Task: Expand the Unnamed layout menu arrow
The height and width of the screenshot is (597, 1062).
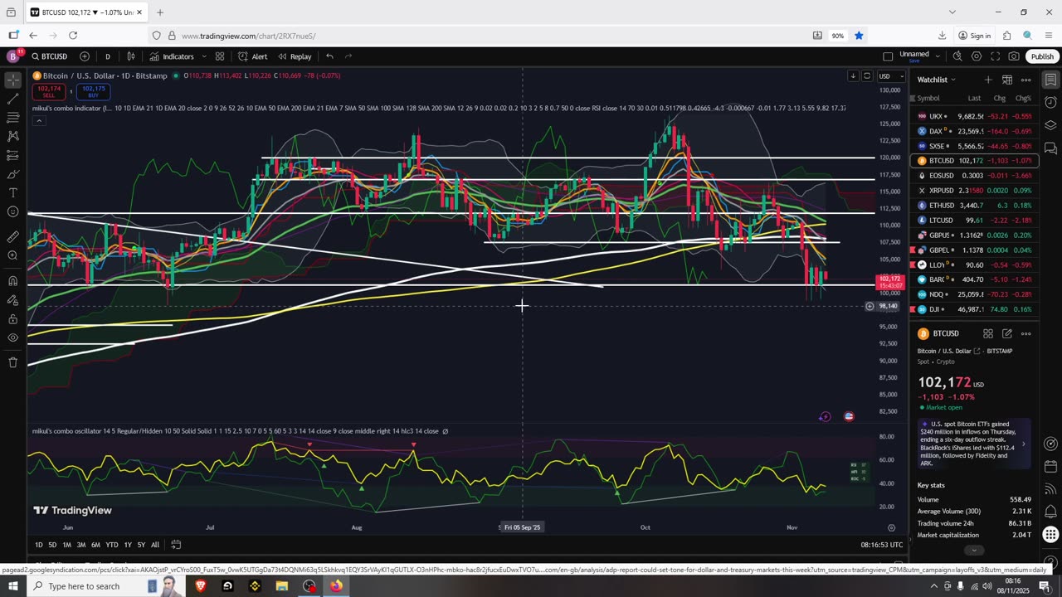Action: click(938, 56)
